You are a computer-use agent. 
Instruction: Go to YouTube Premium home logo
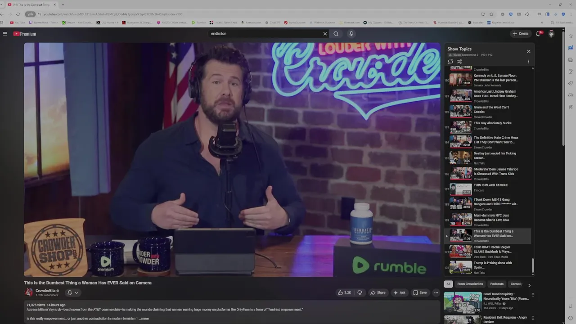point(25,34)
